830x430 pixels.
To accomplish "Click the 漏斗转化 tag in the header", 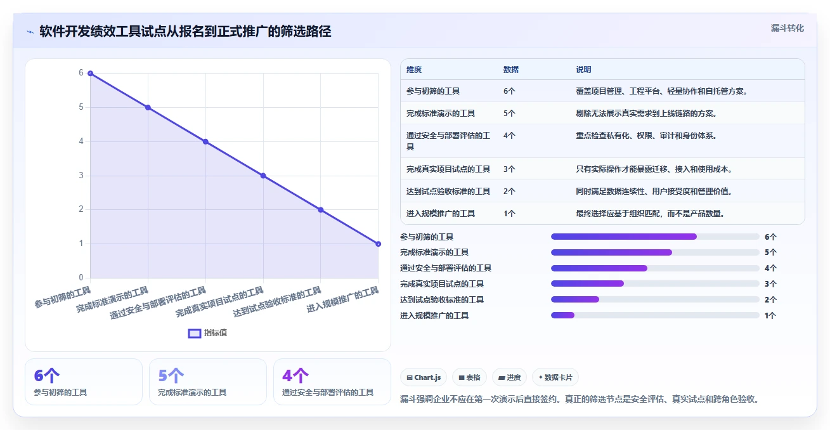I will click(788, 29).
